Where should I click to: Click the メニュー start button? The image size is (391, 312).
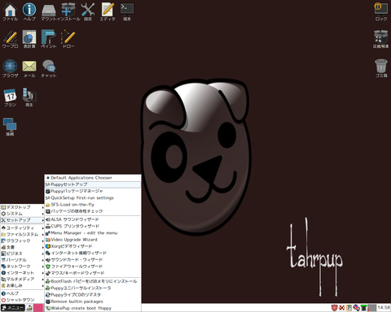(13, 308)
